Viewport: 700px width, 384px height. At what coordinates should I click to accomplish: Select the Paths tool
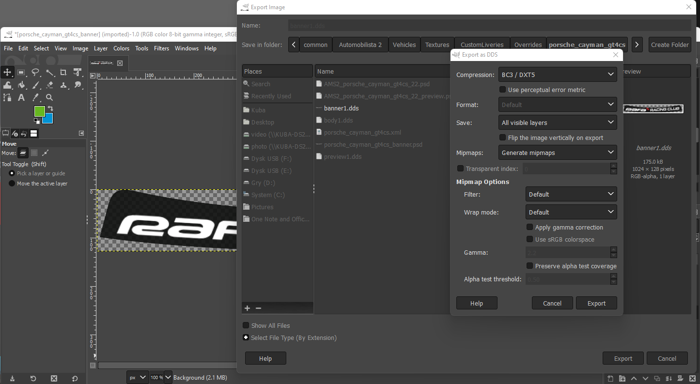(x=7, y=97)
